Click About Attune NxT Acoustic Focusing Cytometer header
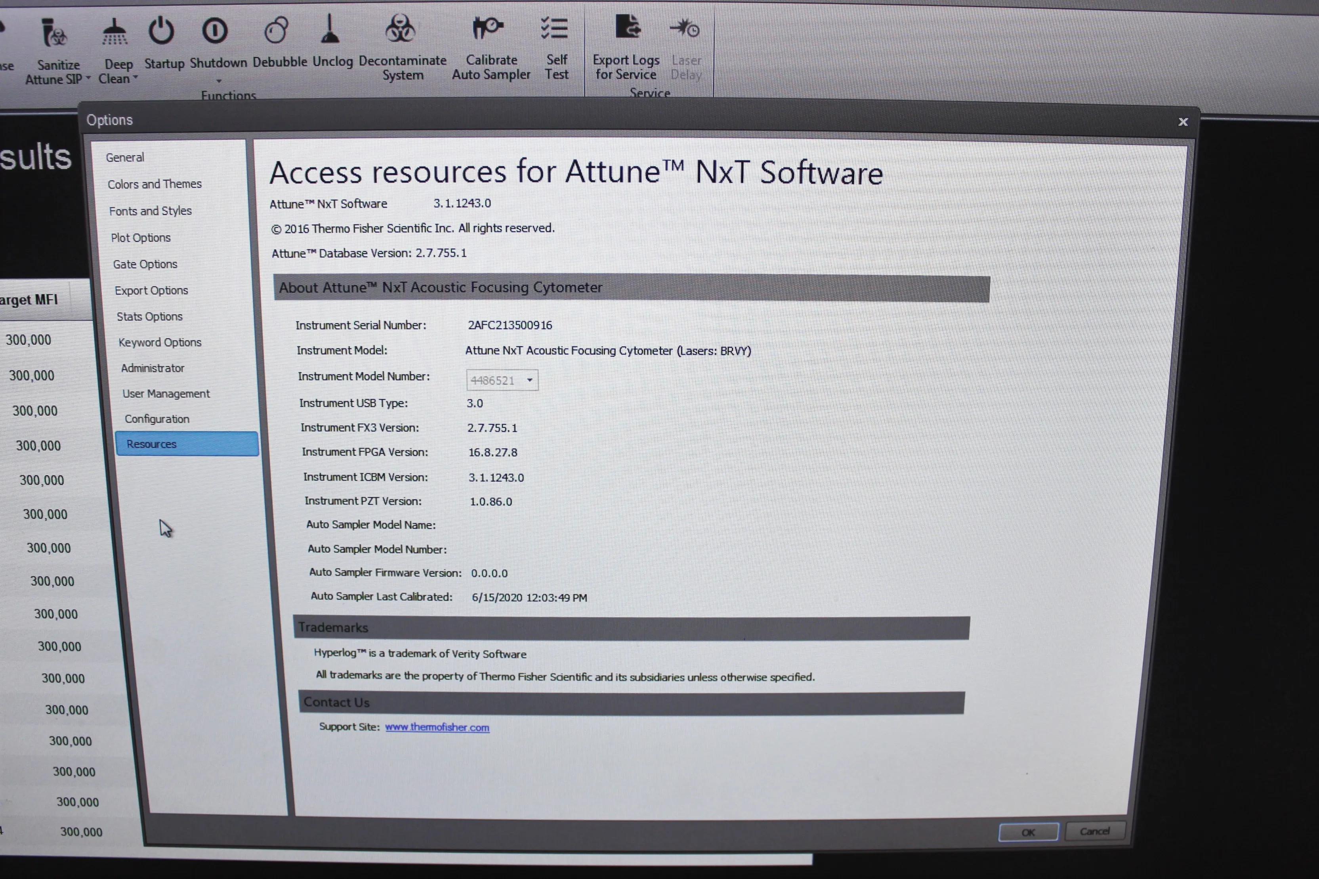Image resolution: width=1319 pixels, height=879 pixels. coord(632,288)
